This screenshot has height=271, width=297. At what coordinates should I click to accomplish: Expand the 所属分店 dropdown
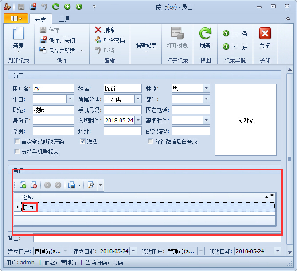click(138, 99)
